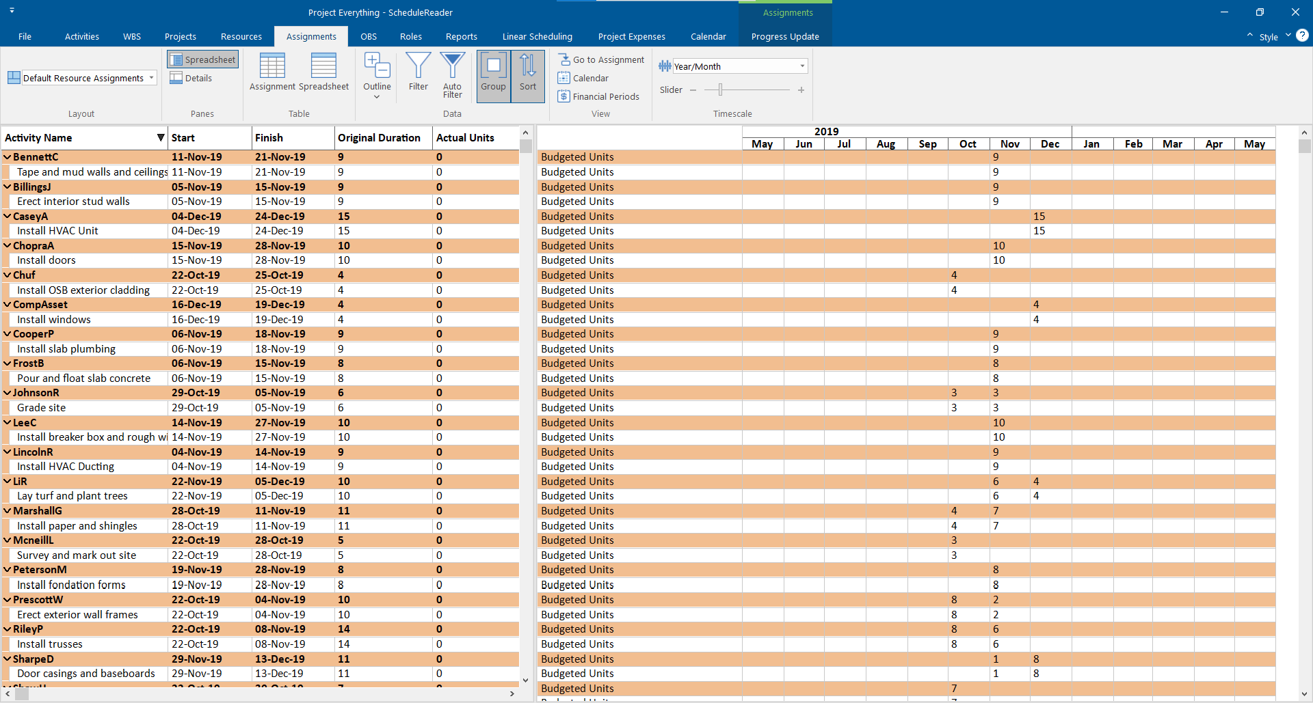Select the Install slab plumbing row
The height and width of the screenshot is (703, 1313).
260,349
